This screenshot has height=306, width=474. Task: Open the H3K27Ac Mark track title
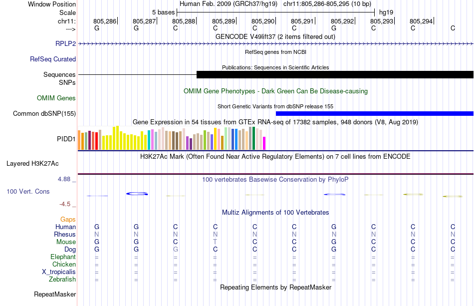click(x=275, y=157)
